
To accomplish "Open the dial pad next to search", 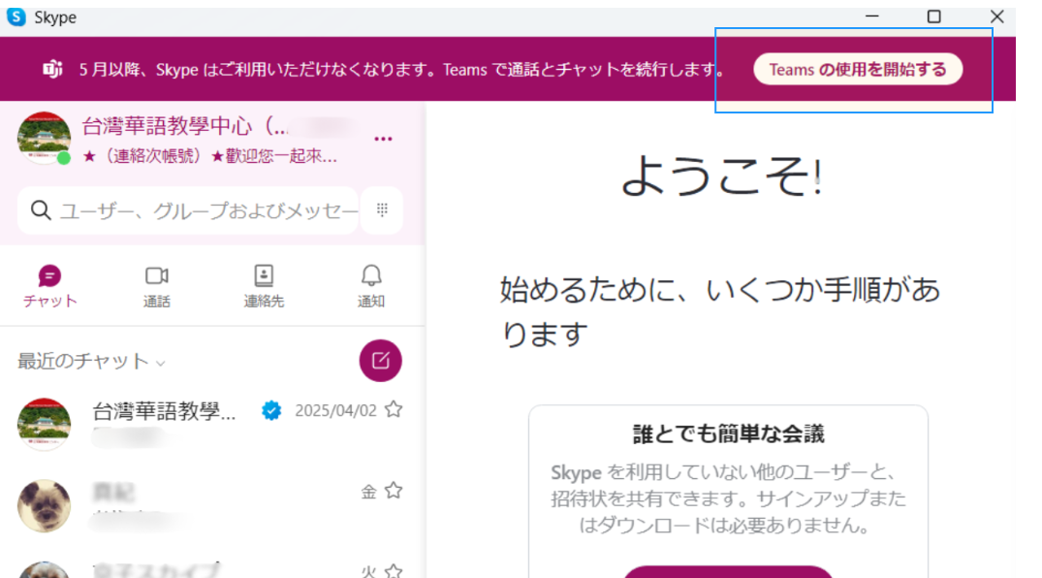I will (x=382, y=210).
